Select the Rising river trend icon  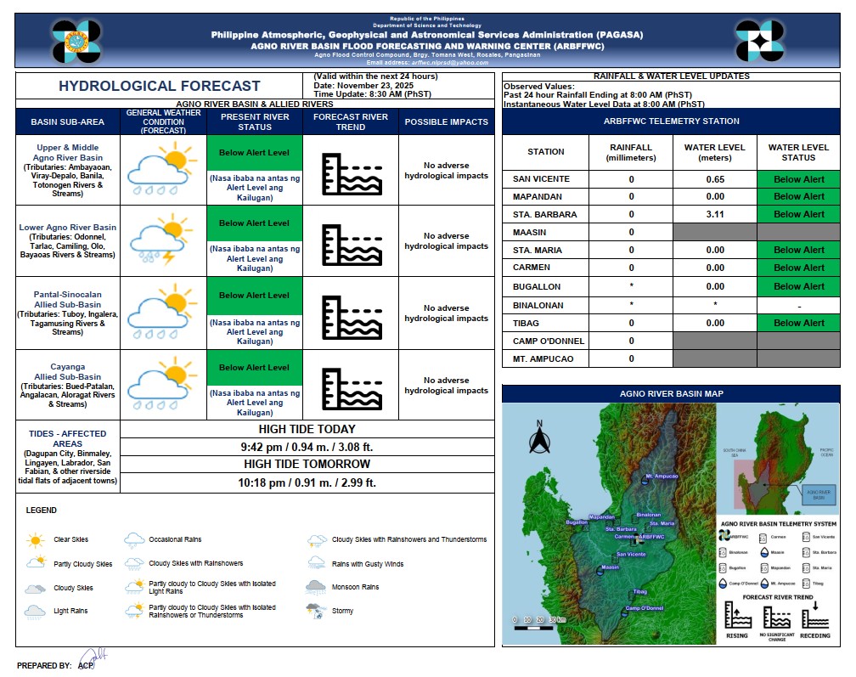(x=738, y=613)
